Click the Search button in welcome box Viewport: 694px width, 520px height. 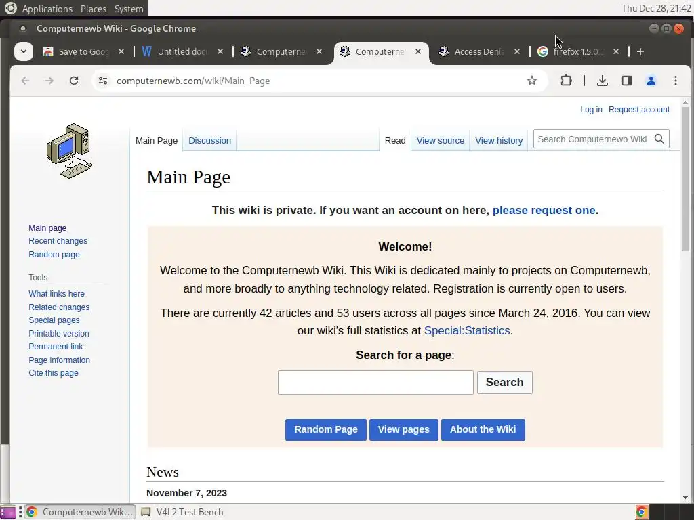pos(504,383)
